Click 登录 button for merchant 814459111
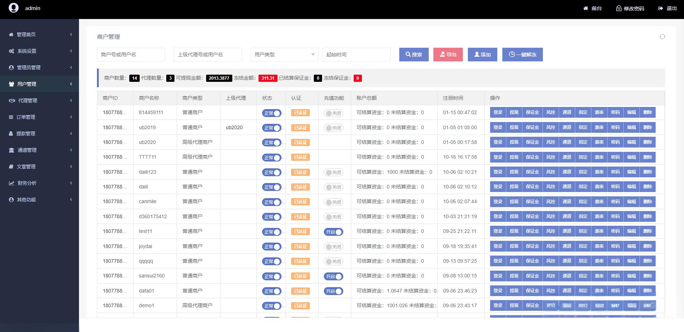The image size is (684, 332). pos(498,112)
